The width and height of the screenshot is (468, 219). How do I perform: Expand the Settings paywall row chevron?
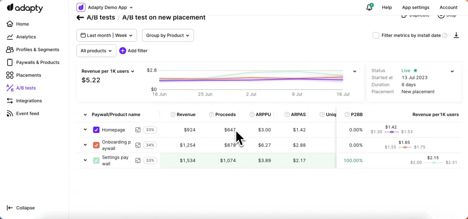coord(85,160)
